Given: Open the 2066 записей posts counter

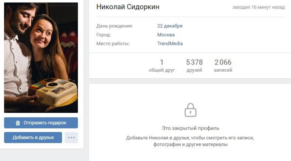Looking at the screenshot, I should click(x=223, y=66).
